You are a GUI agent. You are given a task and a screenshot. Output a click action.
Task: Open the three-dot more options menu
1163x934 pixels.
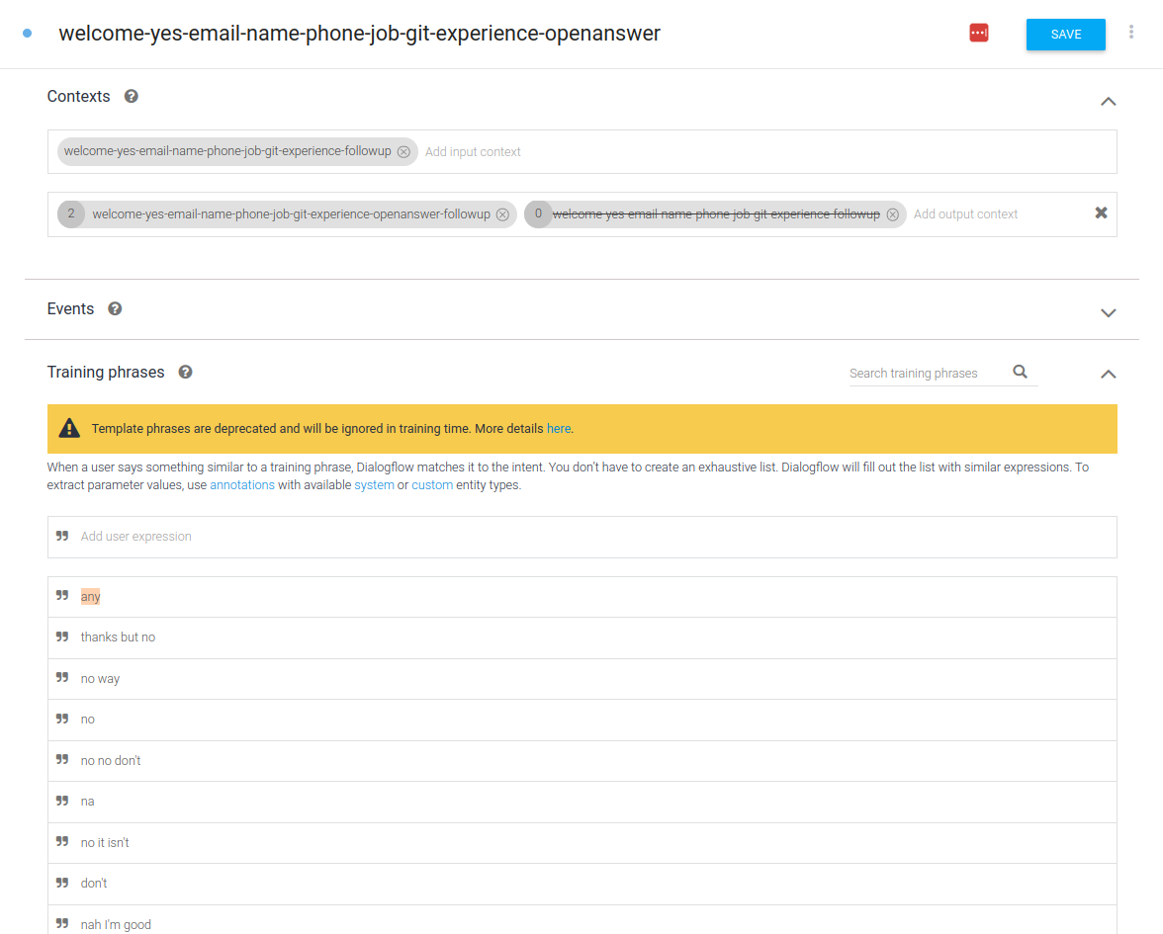point(1131,33)
